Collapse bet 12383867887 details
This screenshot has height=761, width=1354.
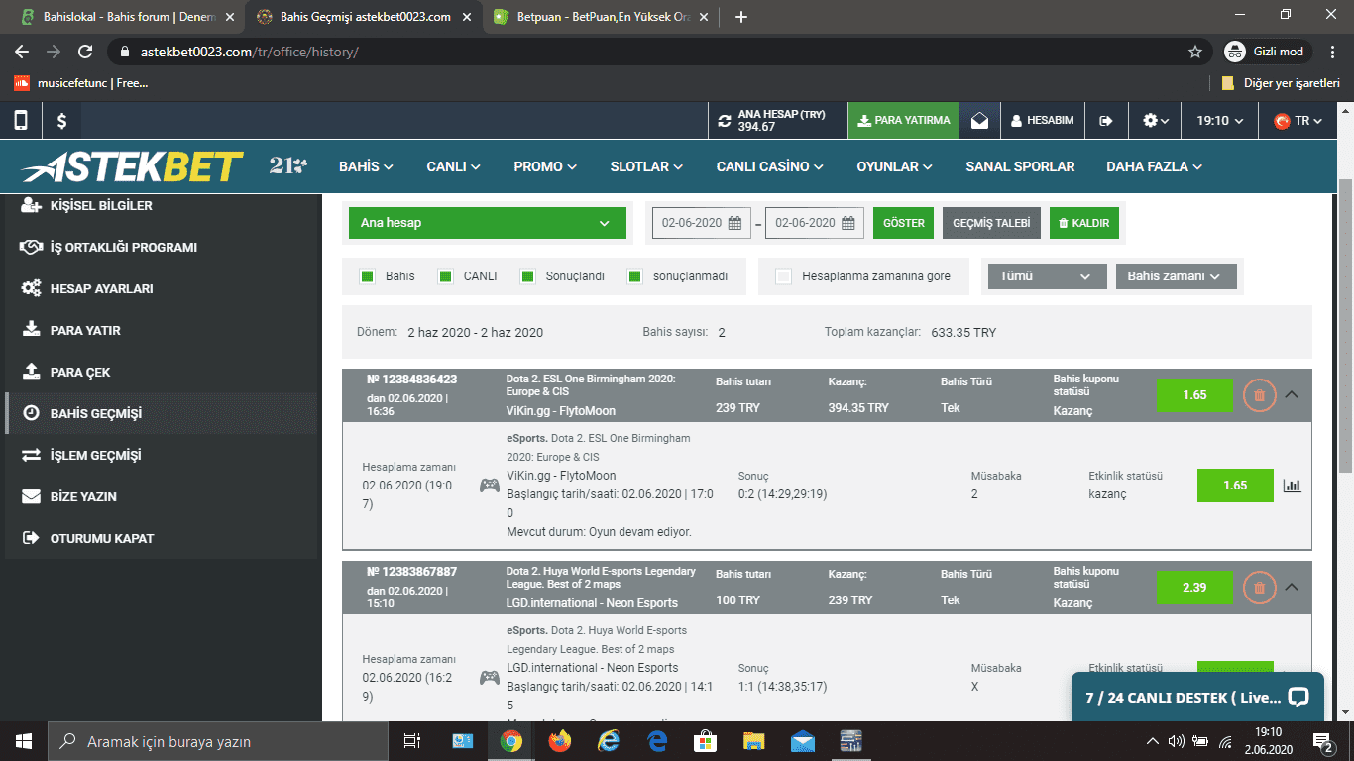pos(1292,587)
